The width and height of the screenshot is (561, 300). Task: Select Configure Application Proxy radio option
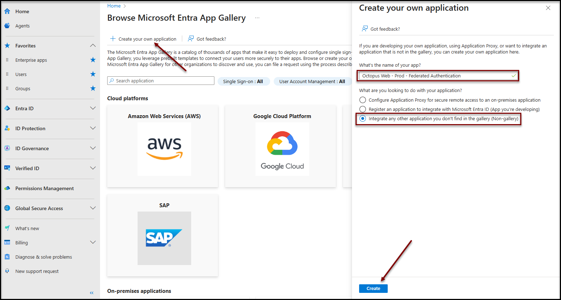pos(363,100)
